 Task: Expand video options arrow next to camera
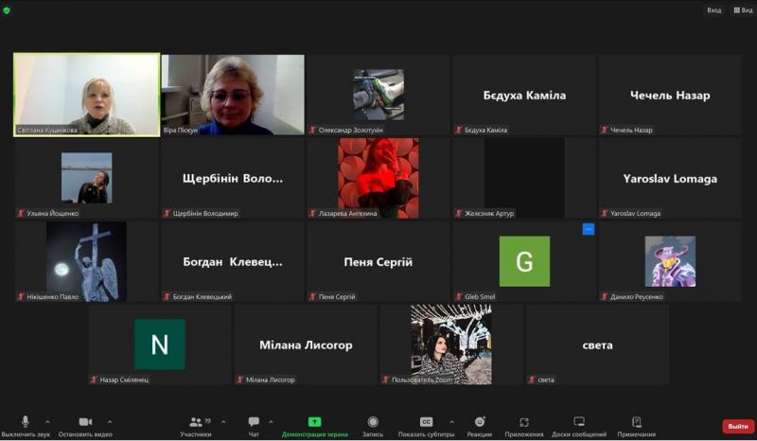110,422
